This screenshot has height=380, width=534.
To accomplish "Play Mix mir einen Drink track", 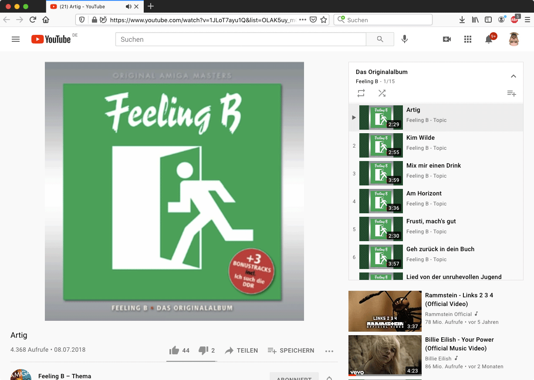I will 436,173.
